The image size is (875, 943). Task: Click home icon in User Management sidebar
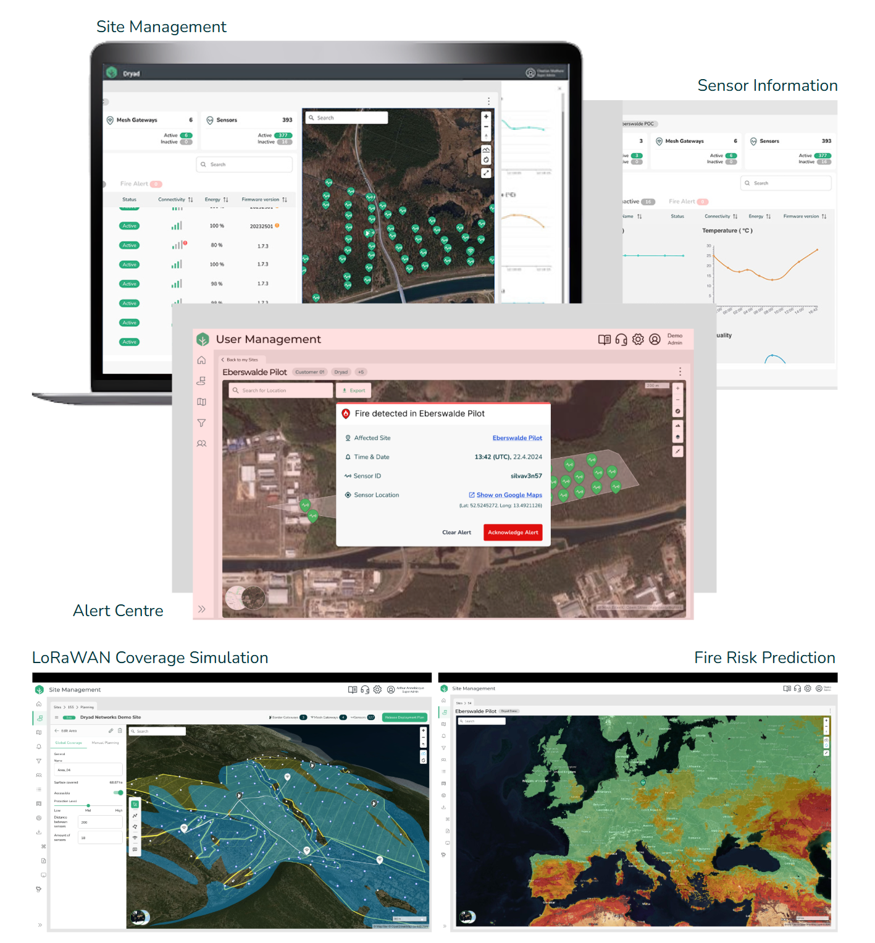pyautogui.click(x=201, y=360)
